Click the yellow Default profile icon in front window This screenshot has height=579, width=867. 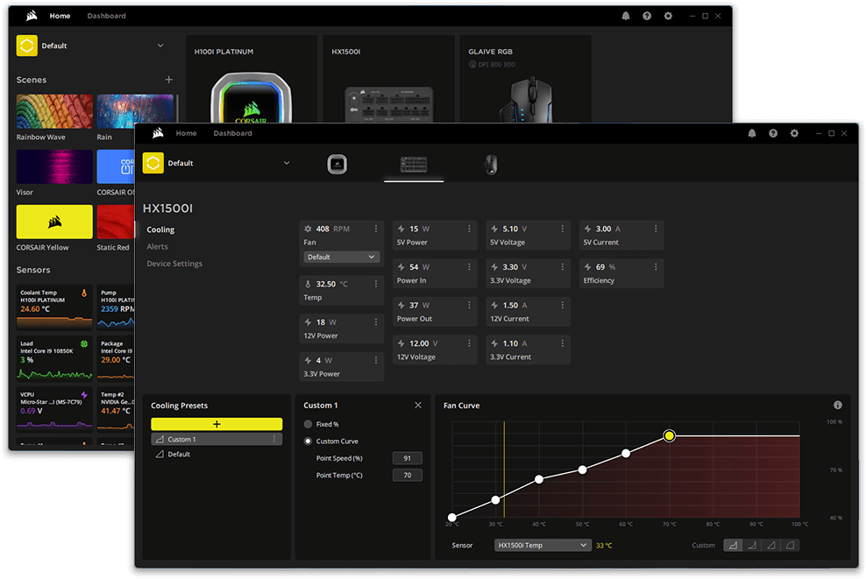pos(153,163)
